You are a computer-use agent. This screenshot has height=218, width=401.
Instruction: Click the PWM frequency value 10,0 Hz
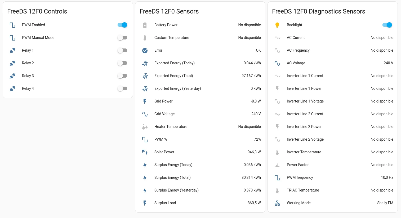[387, 177]
